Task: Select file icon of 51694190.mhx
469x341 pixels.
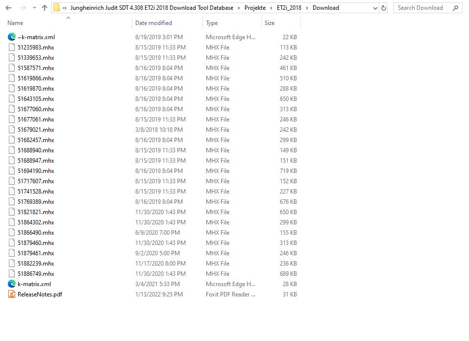Action: point(12,171)
